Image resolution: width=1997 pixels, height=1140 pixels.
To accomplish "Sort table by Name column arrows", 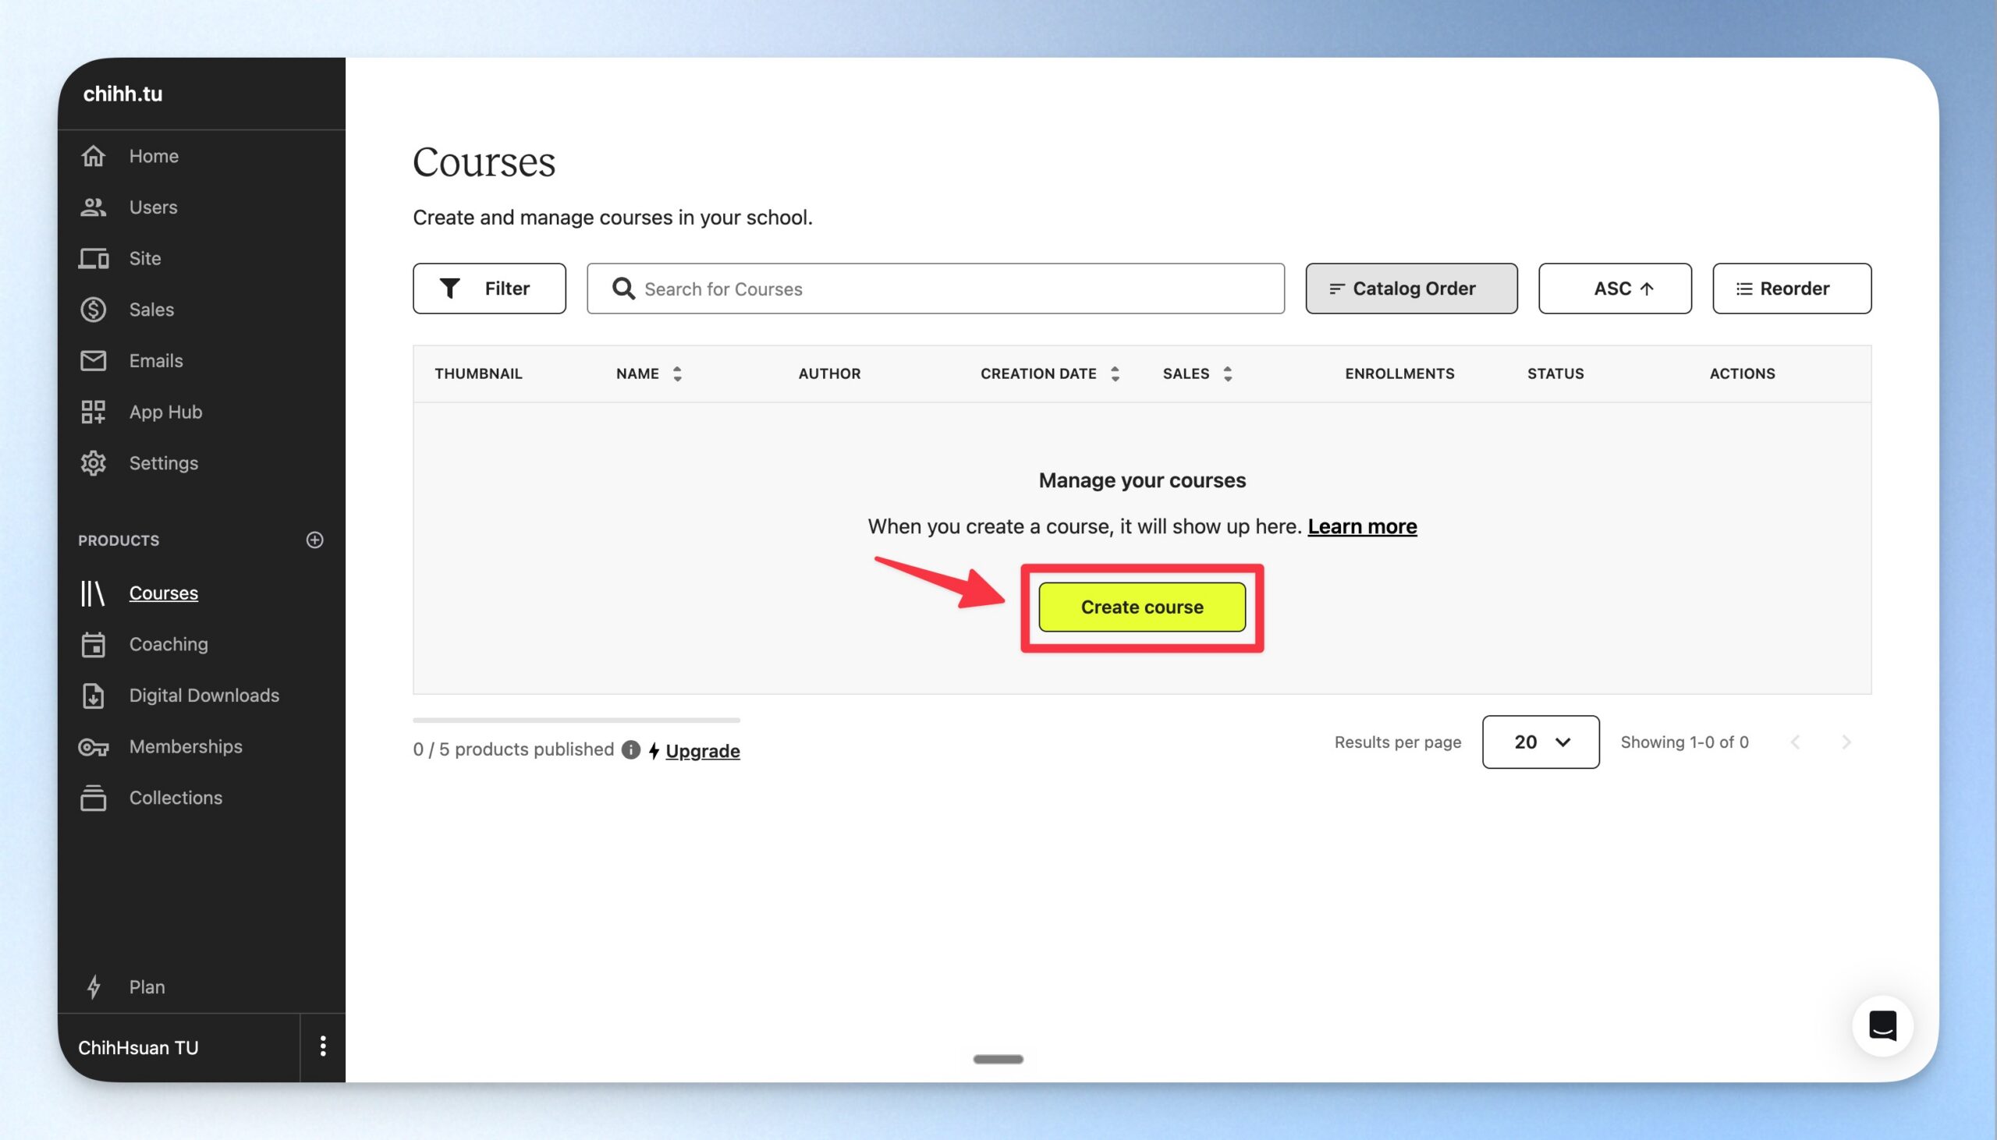I will [x=677, y=374].
